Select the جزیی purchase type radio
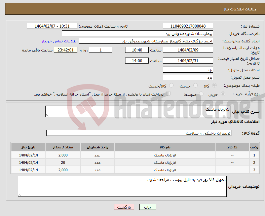Screen dimensions: 265x216 (223, 94)
